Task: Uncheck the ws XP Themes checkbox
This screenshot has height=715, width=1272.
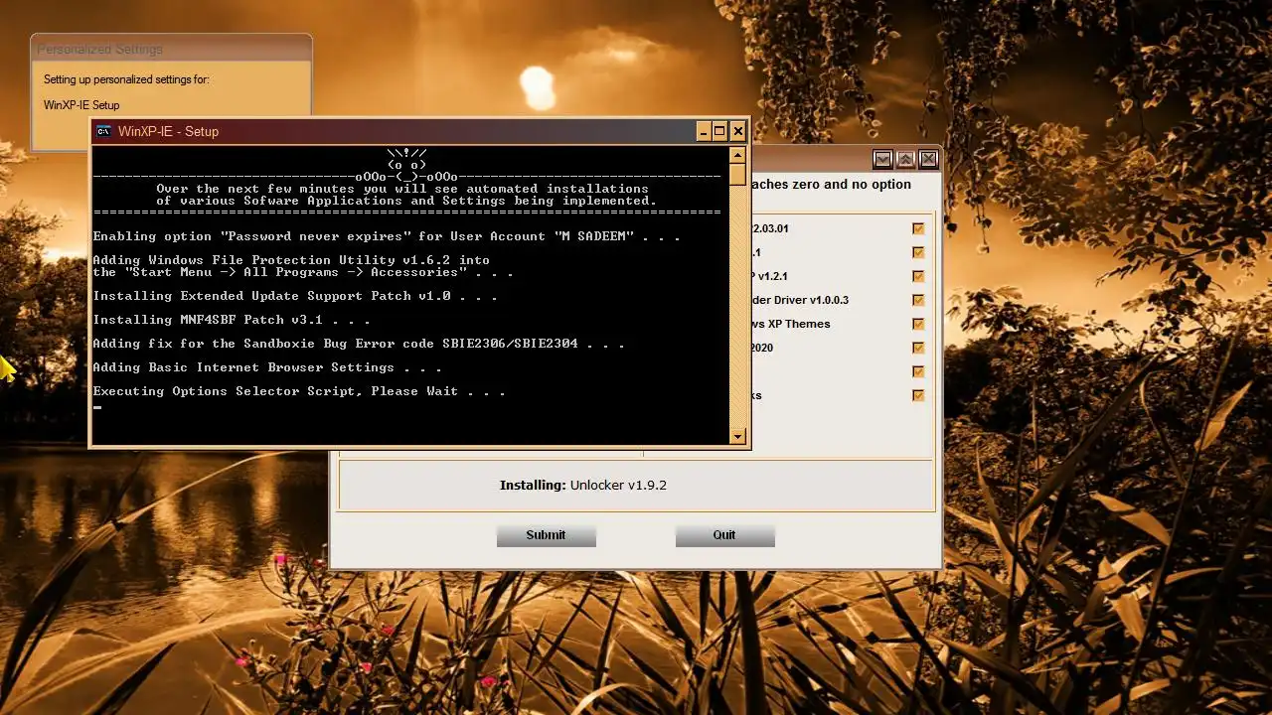Action: [x=918, y=324]
